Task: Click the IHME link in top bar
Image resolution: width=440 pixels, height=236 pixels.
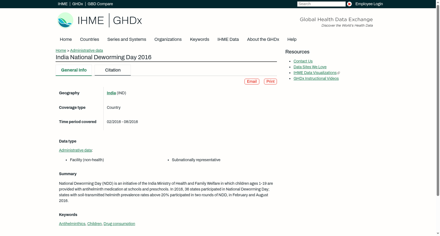Action: (63, 4)
